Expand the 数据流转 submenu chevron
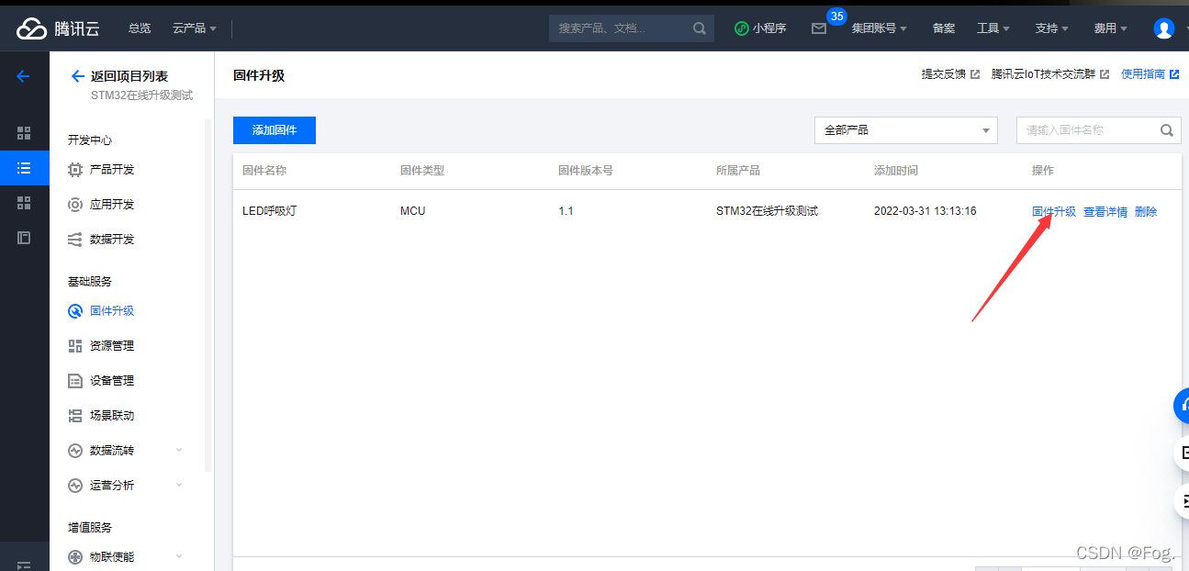1189x571 pixels. (179, 450)
